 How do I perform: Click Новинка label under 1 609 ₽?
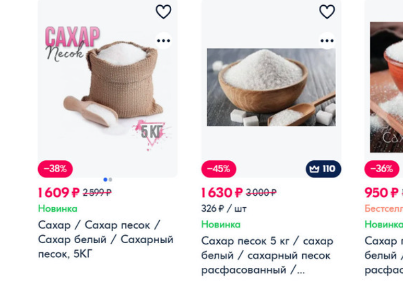[x=57, y=209]
